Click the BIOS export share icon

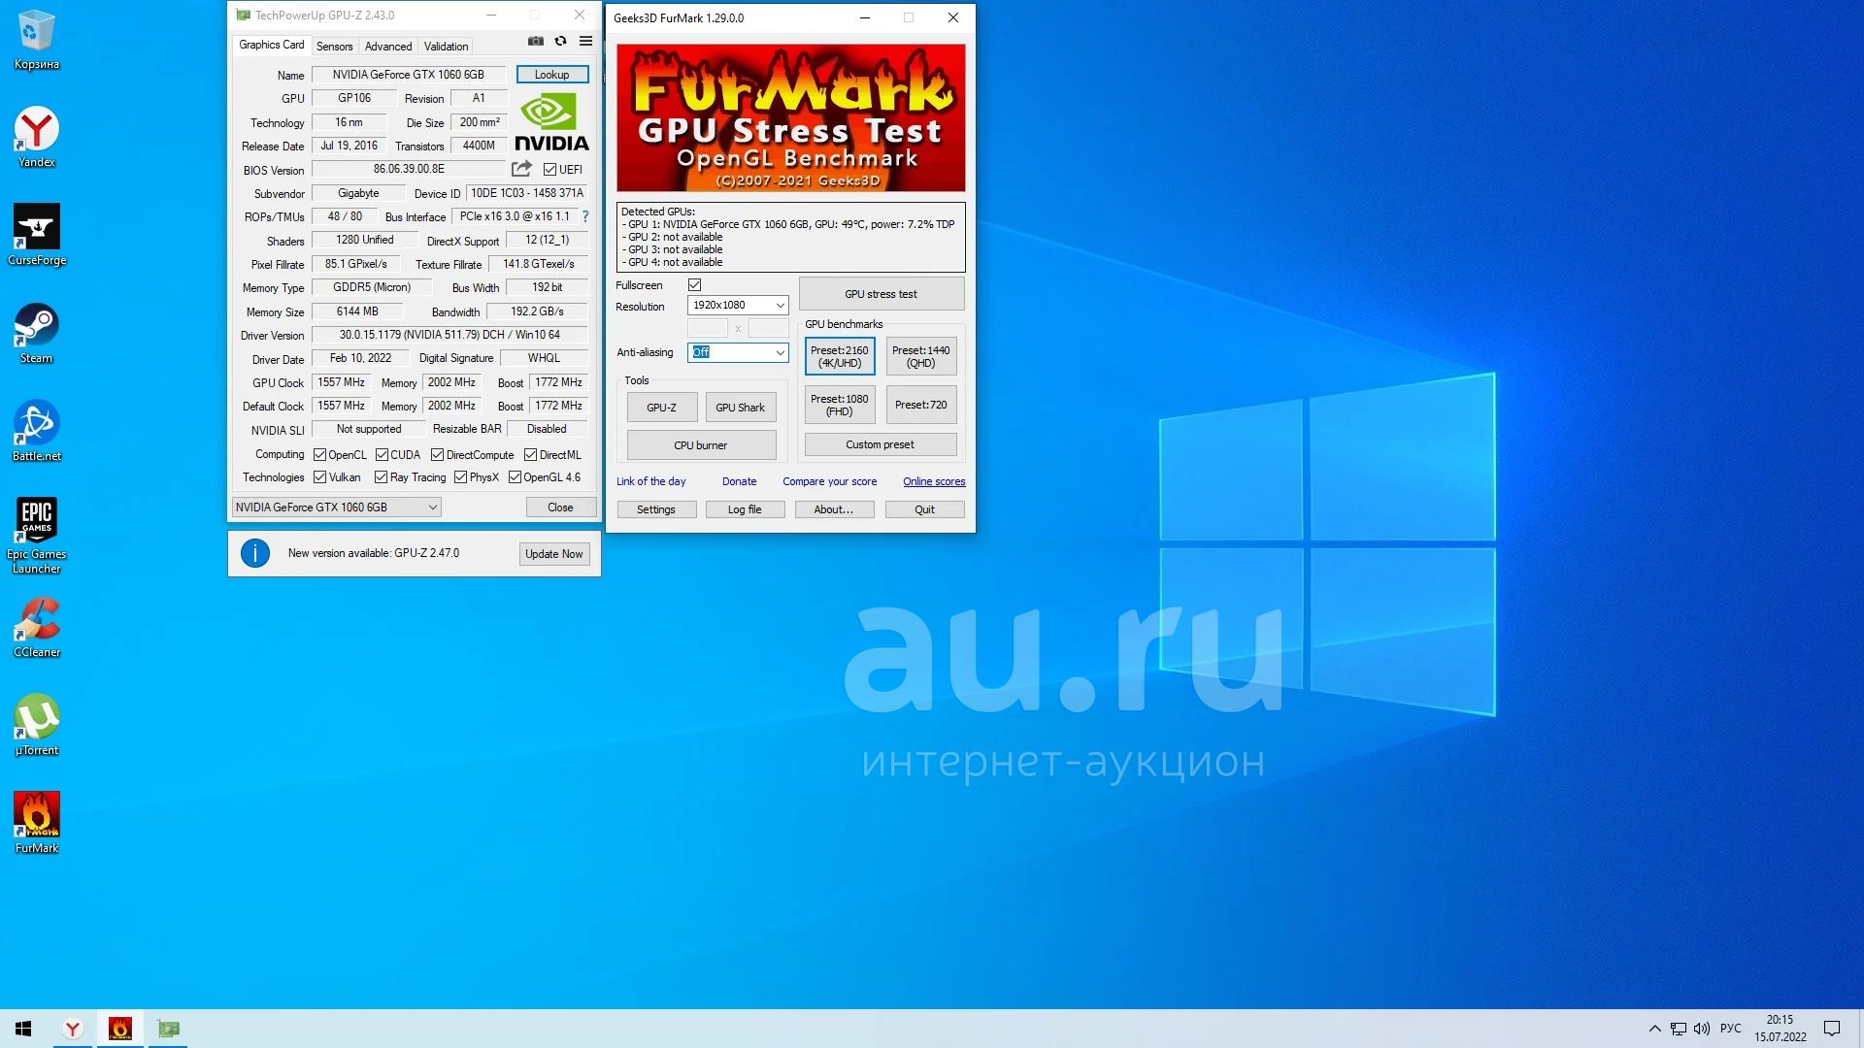tap(521, 169)
